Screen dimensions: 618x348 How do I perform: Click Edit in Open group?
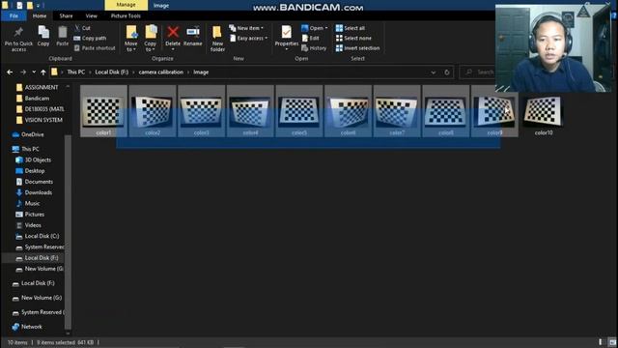tap(310, 39)
